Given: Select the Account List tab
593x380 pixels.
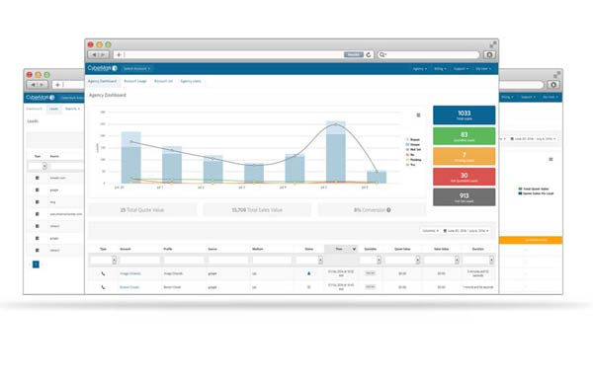Looking at the screenshot, I should (x=163, y=81).
